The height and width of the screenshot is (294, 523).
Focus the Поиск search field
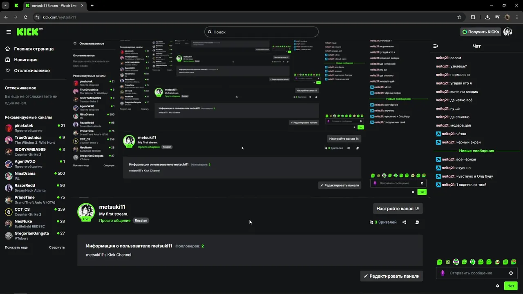coord(261,32)
